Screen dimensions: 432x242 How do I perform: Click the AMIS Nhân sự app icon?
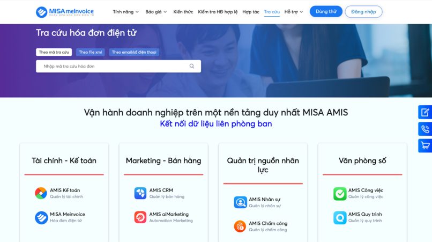click(x=240, y=202)
